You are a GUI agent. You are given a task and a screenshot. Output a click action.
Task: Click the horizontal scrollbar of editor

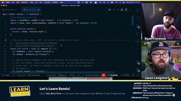(x=62, y=72)
